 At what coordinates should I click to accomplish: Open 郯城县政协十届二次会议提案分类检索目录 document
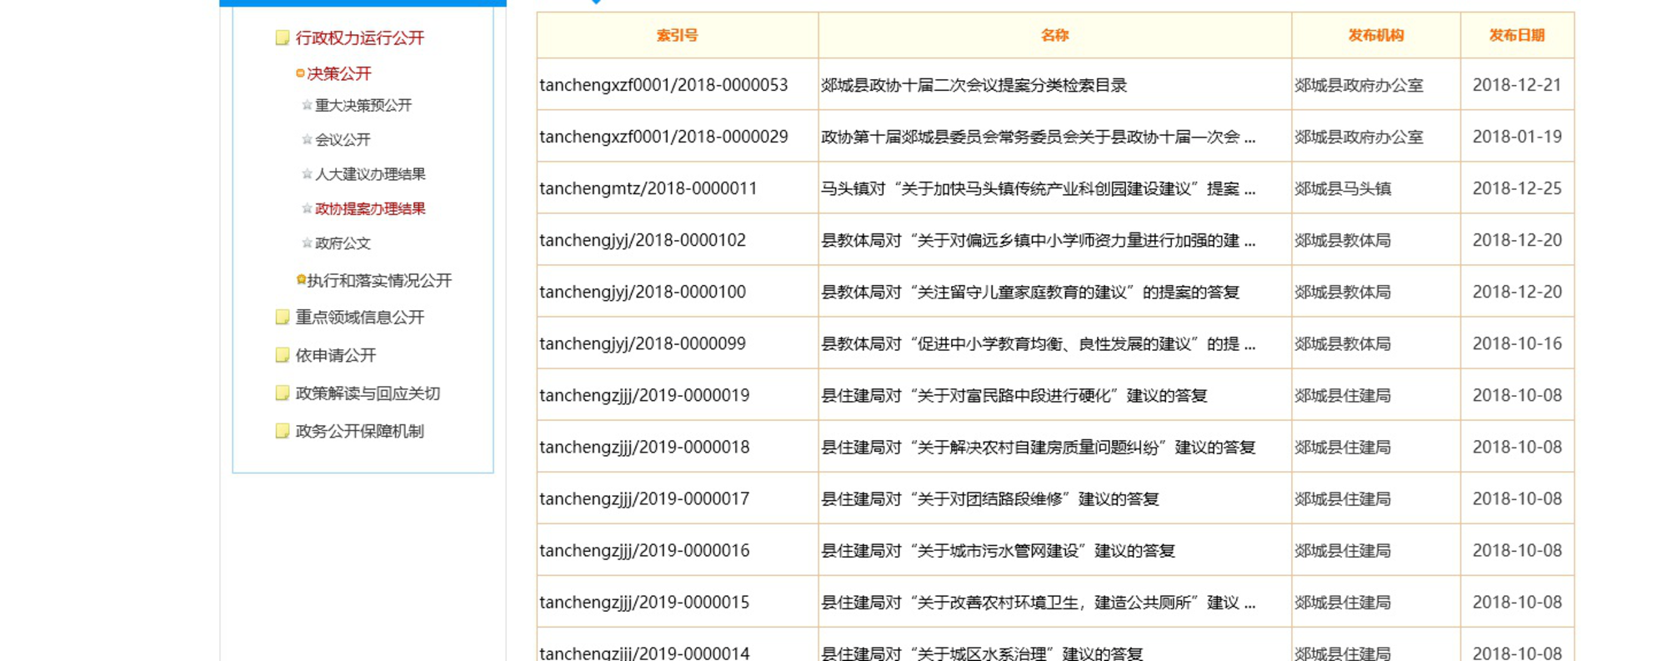point(974,85)
